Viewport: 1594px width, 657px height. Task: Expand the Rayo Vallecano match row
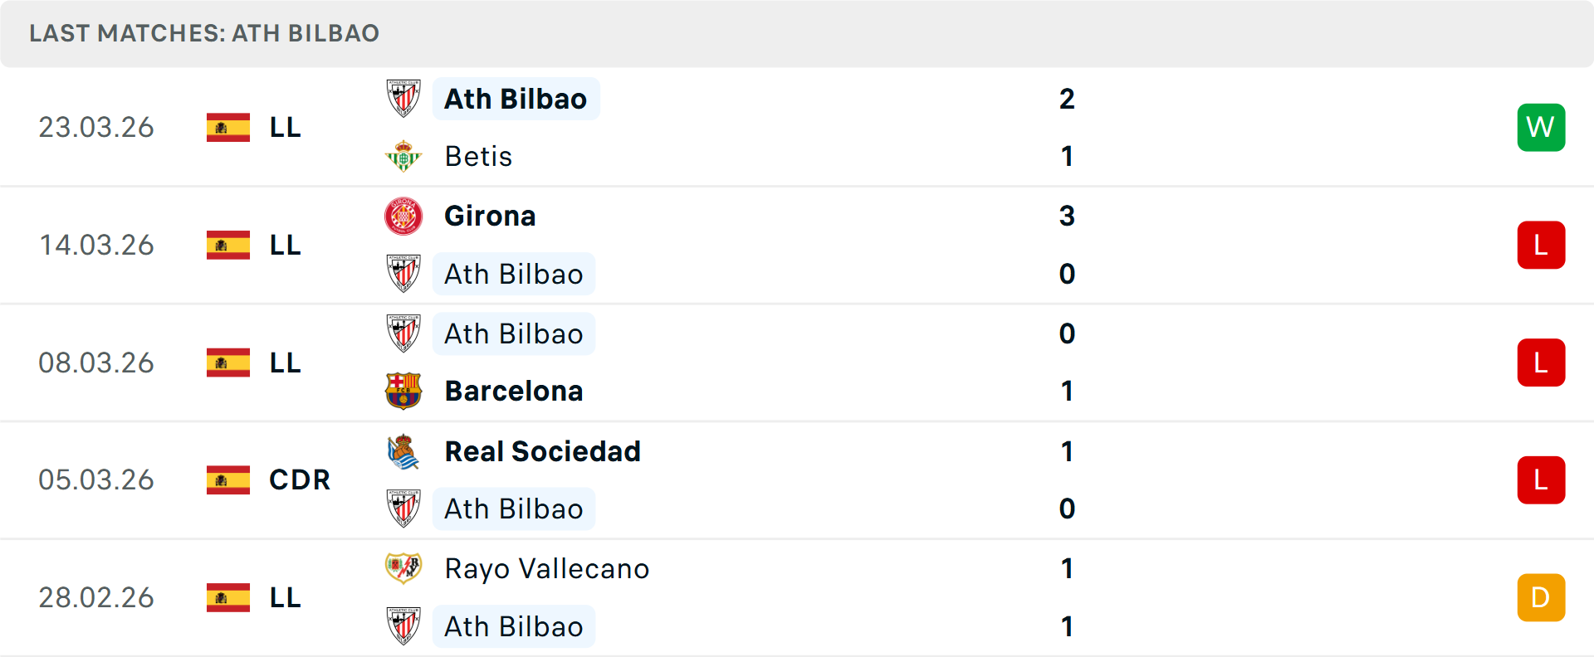click(x=797, y=596)
